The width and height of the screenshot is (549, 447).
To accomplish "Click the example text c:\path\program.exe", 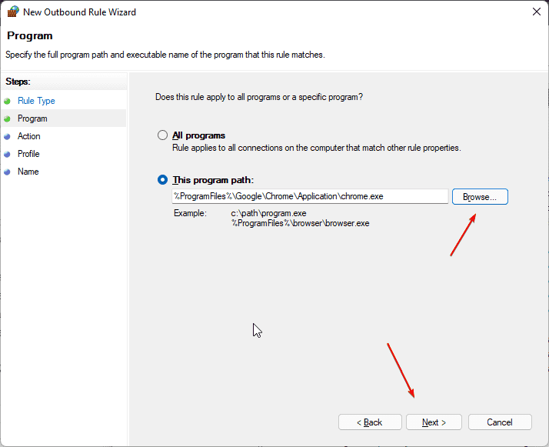I will tap(268, 213).
